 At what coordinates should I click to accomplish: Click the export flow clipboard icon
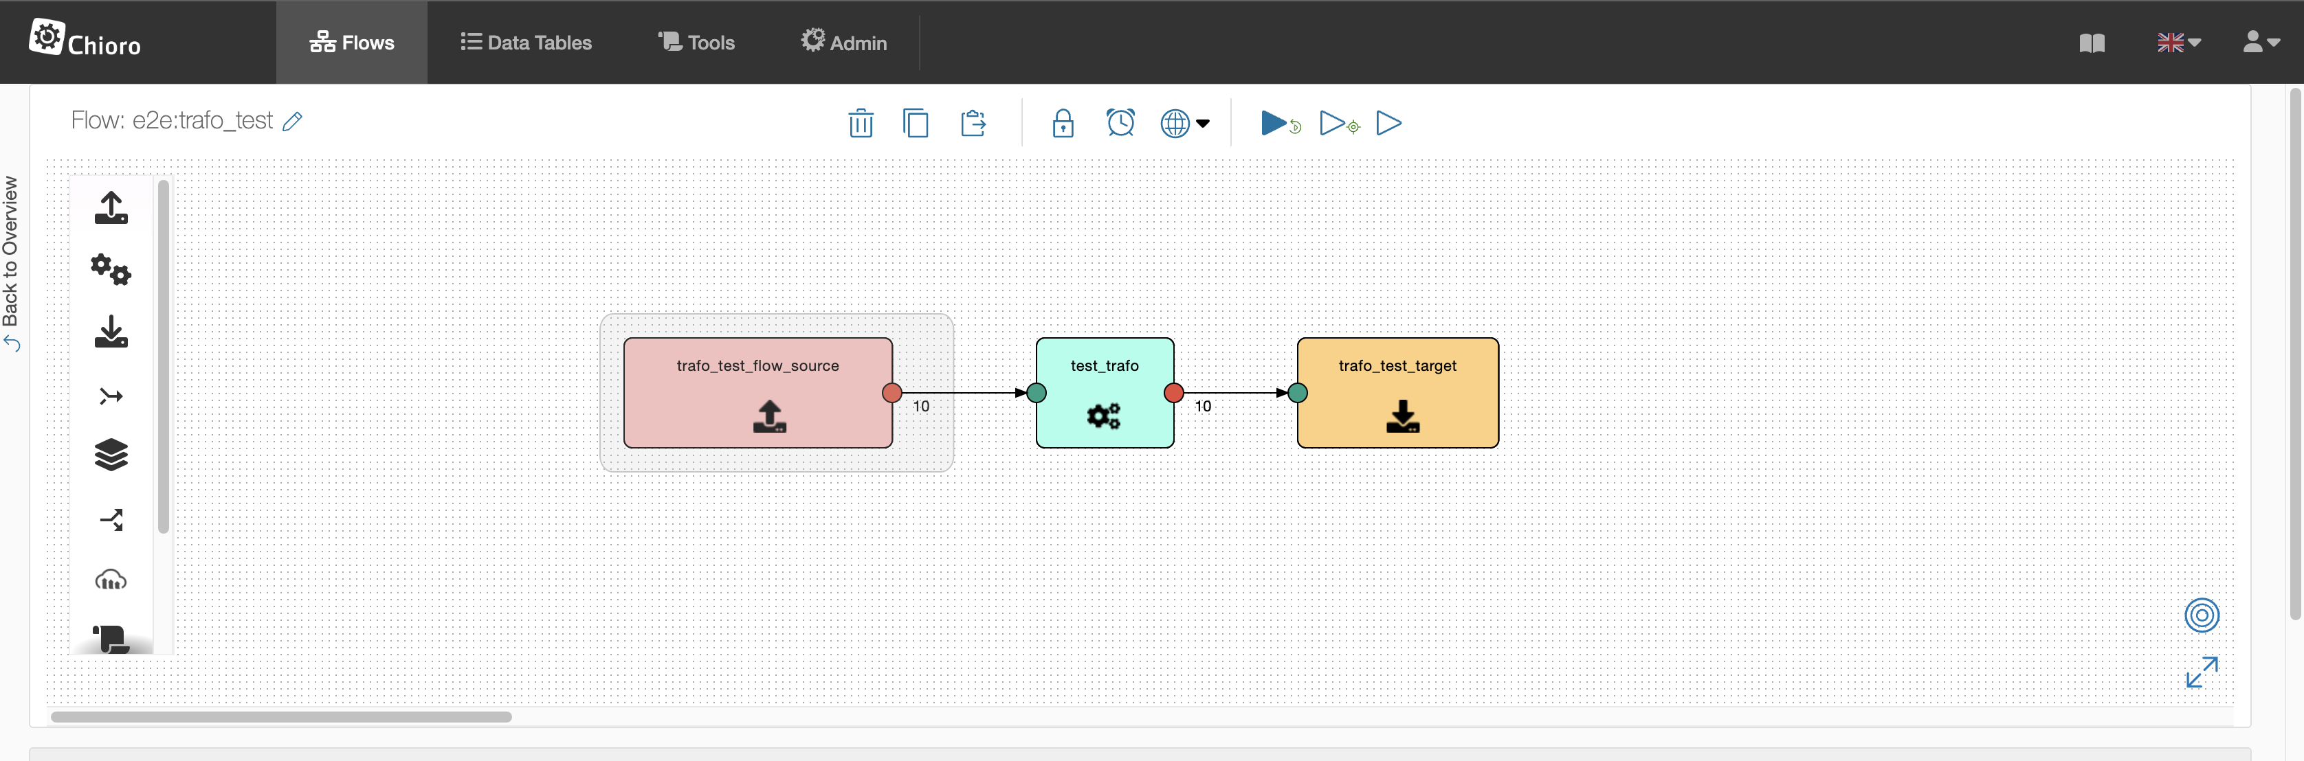click(973, 122)
